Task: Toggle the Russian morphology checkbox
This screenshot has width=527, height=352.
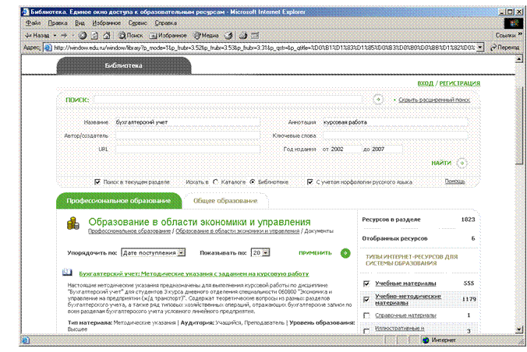Action: click(309, 181)
